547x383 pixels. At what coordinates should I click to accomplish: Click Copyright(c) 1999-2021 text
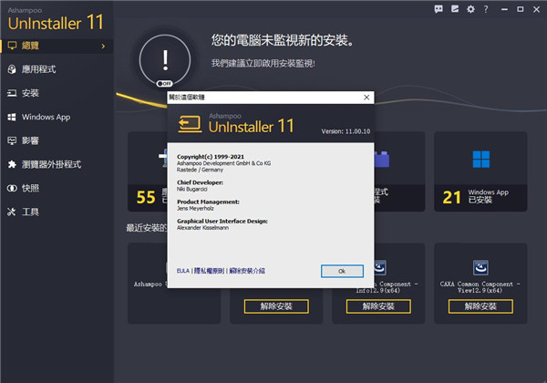click(x=211, y=157)
